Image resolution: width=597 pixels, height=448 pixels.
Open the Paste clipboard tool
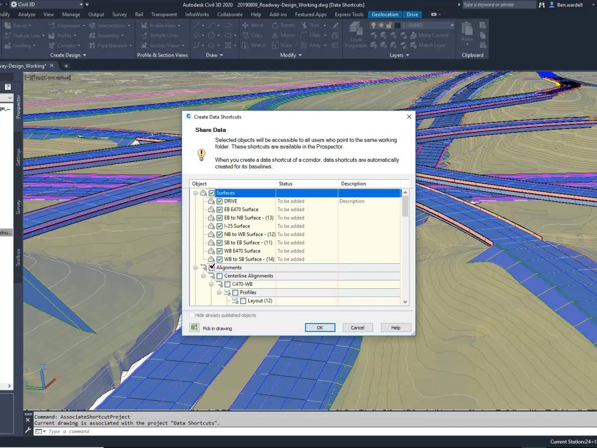click(x=466, y=35)
